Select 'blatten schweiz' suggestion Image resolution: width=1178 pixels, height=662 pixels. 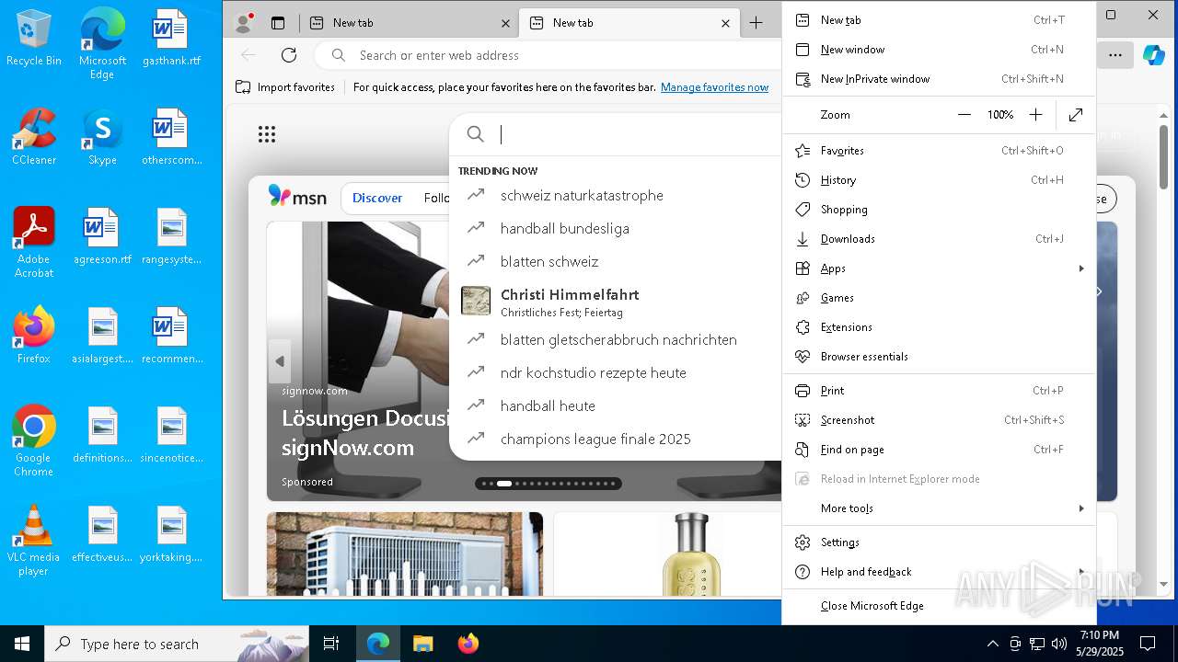pos(615,262)
